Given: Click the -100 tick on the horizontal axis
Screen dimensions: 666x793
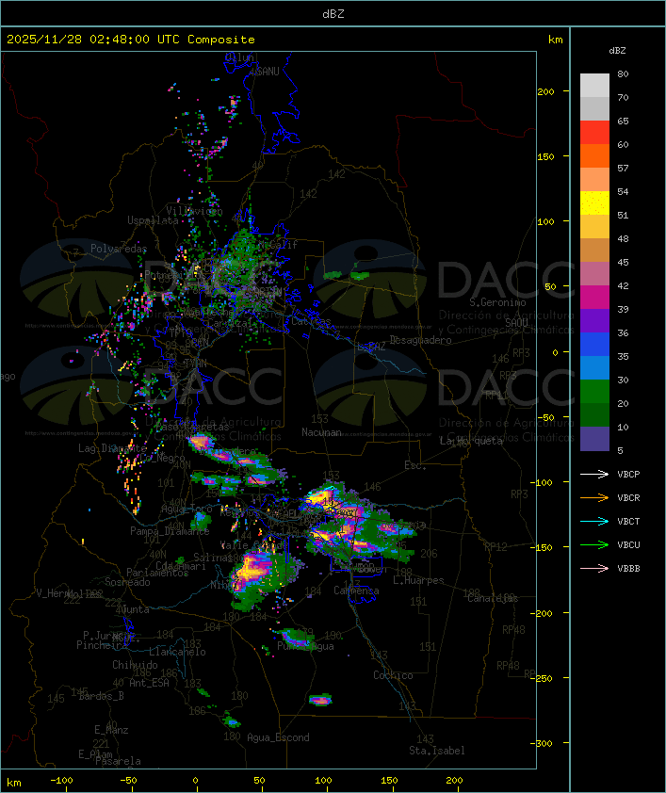Looking at the screenshot, I should tap(61, 781).
